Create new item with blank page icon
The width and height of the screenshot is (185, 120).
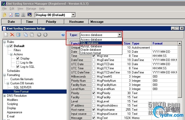(6, 35)
